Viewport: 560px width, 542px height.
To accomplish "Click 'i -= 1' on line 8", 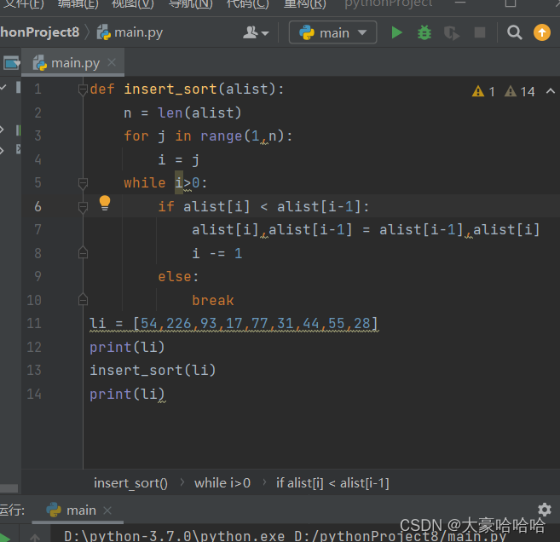I will click(x=217, y=253).
